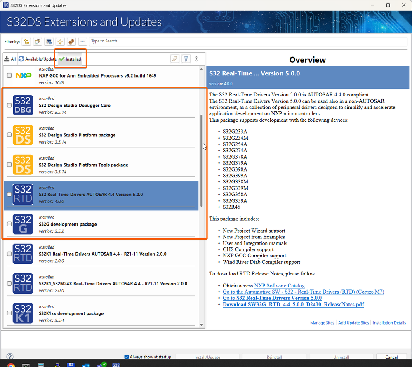Click the Install/Update button
Image resolution: width=412 pixels, height=367 pixels.
pyautogui.click(x=207, y=357)
